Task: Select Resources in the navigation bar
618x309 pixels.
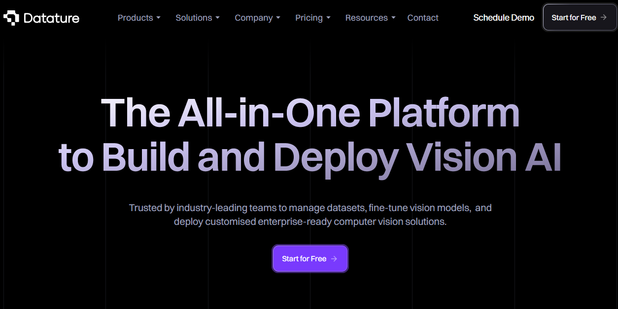Action: tap(366, 18)
